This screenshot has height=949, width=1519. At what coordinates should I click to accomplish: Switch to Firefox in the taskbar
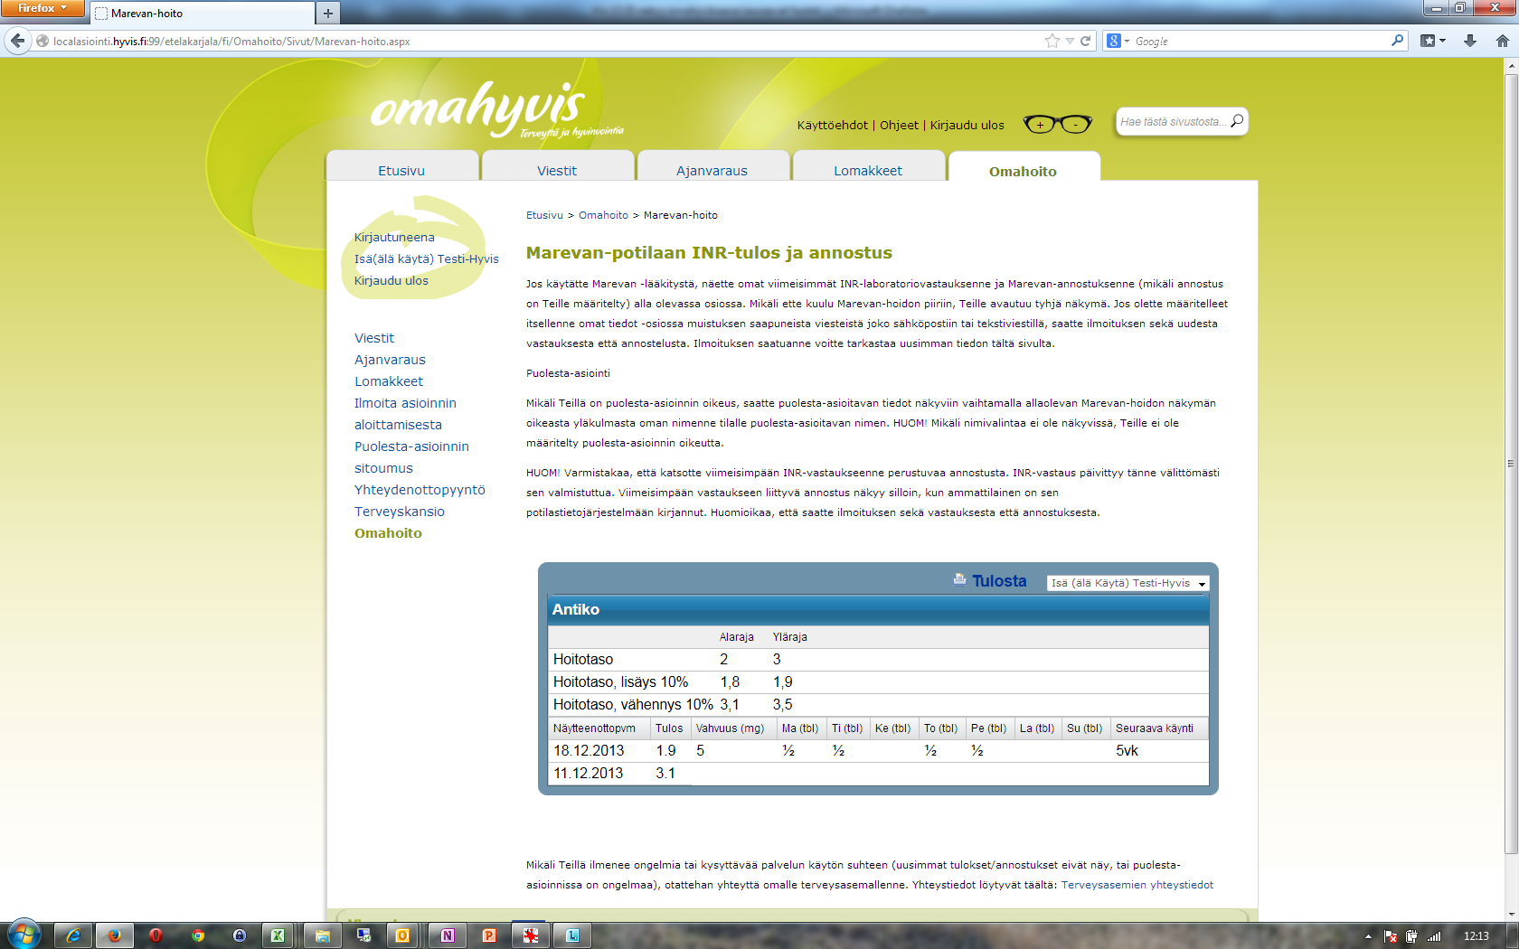(115, 935)
